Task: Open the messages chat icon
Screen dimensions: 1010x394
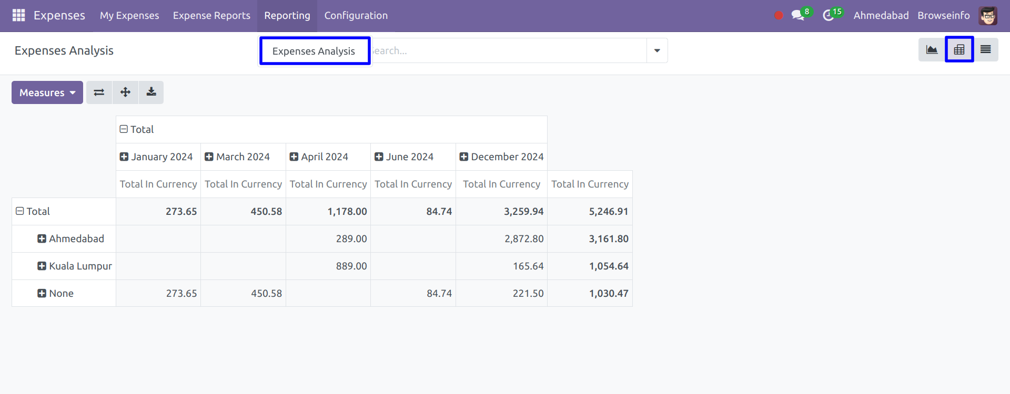Action: tap(798, 15)
